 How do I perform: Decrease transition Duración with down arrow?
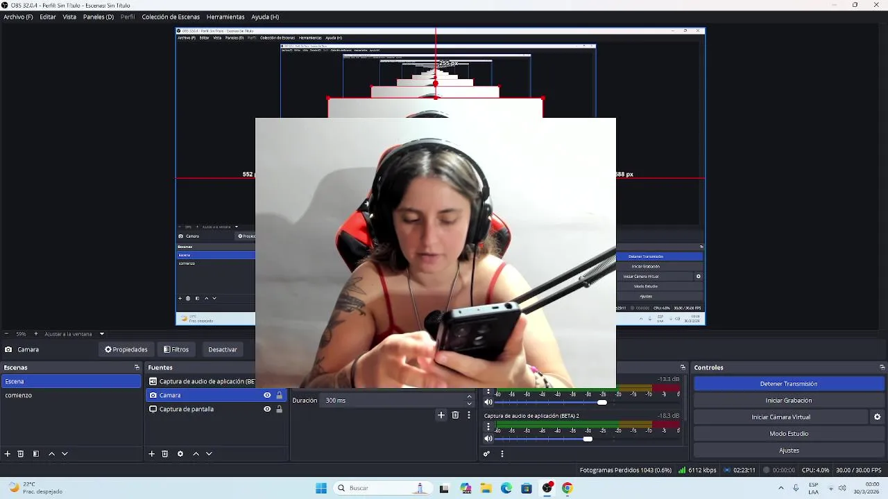[x=469, y=403]
